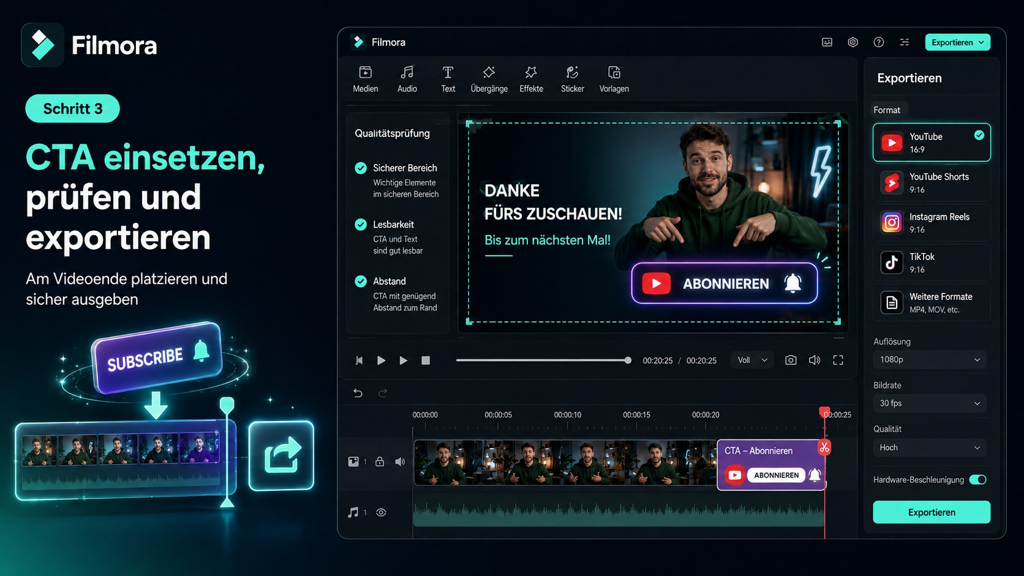Jump to previous frame button
This screenshot has width=1024, height=576.
tap(359, 361)
